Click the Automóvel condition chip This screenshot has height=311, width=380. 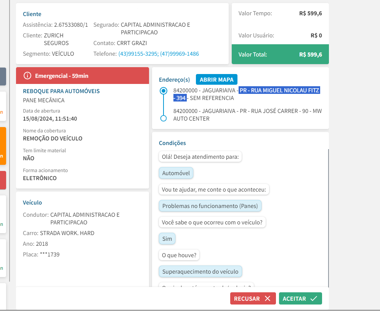click(176, 173)
